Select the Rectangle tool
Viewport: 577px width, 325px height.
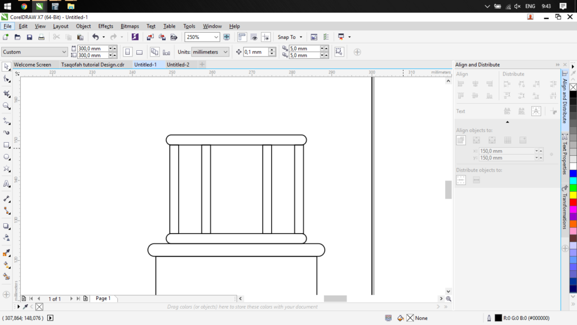7,145
